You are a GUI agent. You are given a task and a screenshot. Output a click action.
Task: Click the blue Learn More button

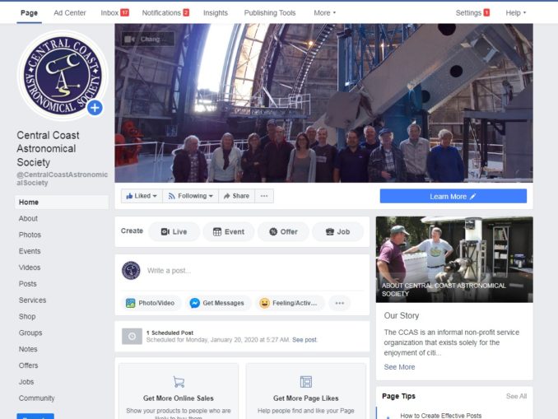(x=453, y=196)
